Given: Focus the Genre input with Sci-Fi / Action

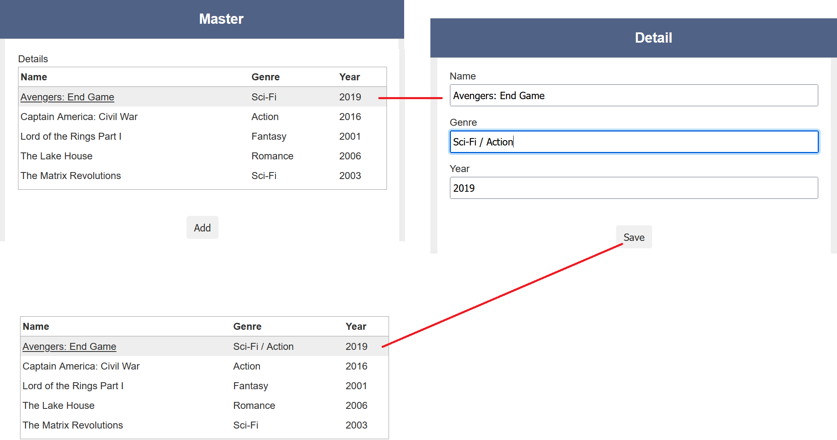Looking at the screenshot, I should 634,142.
